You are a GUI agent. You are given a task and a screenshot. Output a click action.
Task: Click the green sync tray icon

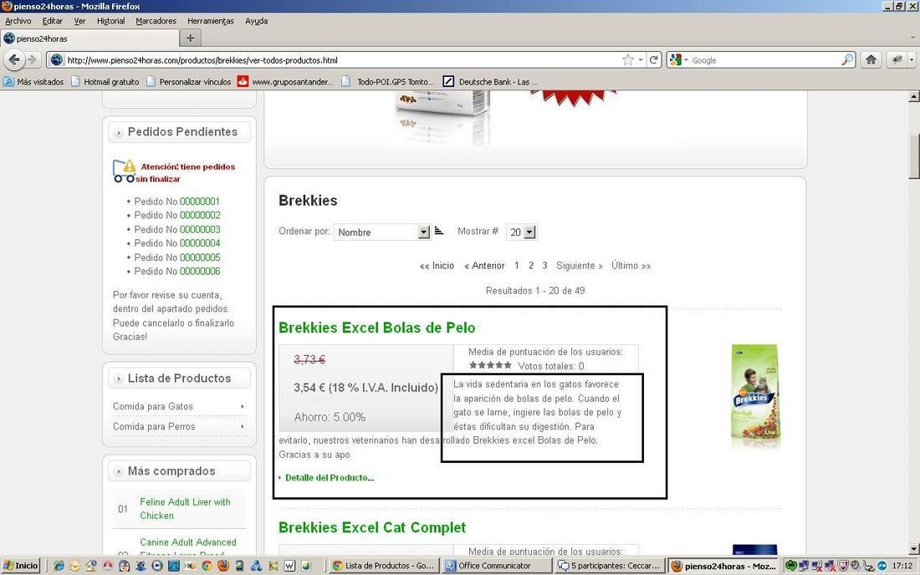[791, 566]
